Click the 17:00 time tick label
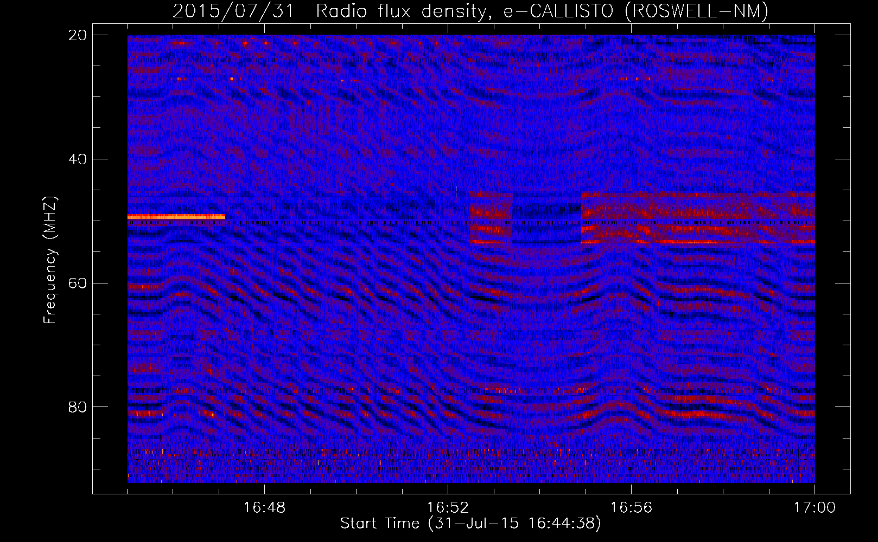 tap(815, 508)
